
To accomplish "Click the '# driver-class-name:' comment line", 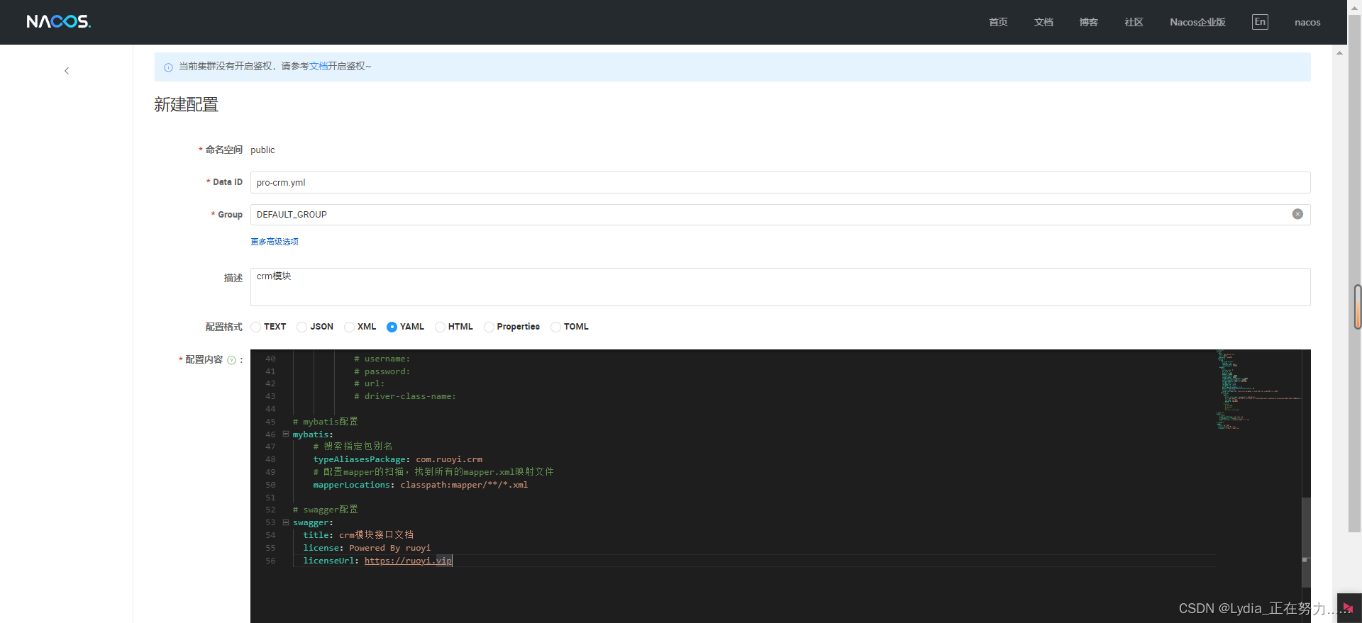I will [405, 396].
